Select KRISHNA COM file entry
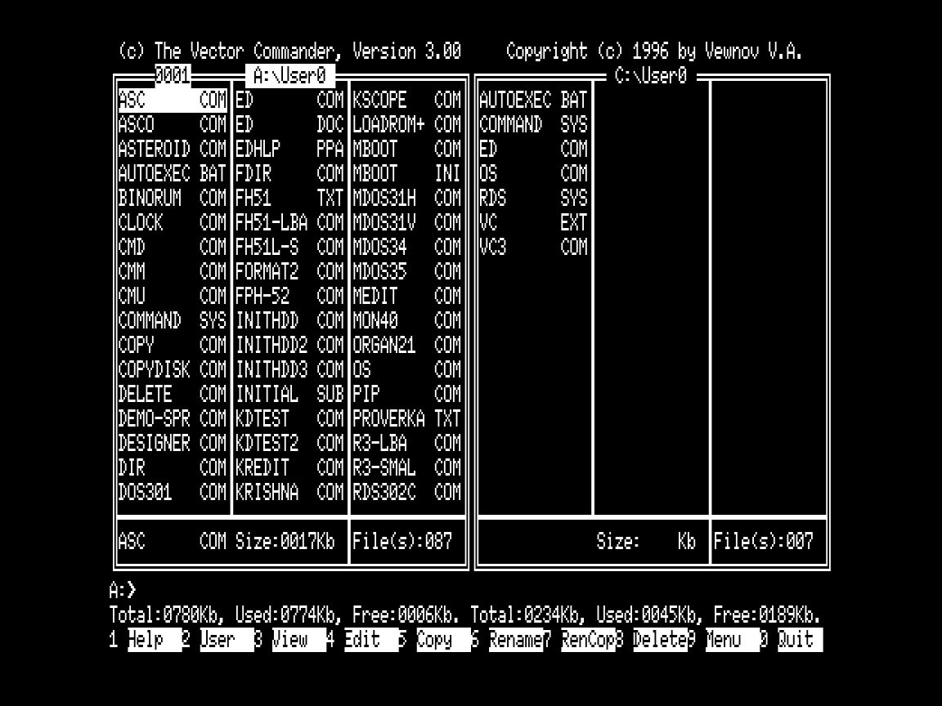Viewport: 942px width, 706px height. point(289,493)
